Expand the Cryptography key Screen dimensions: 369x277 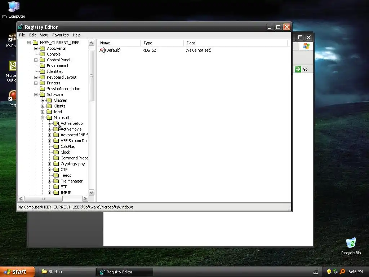click(x=49, y=164)
